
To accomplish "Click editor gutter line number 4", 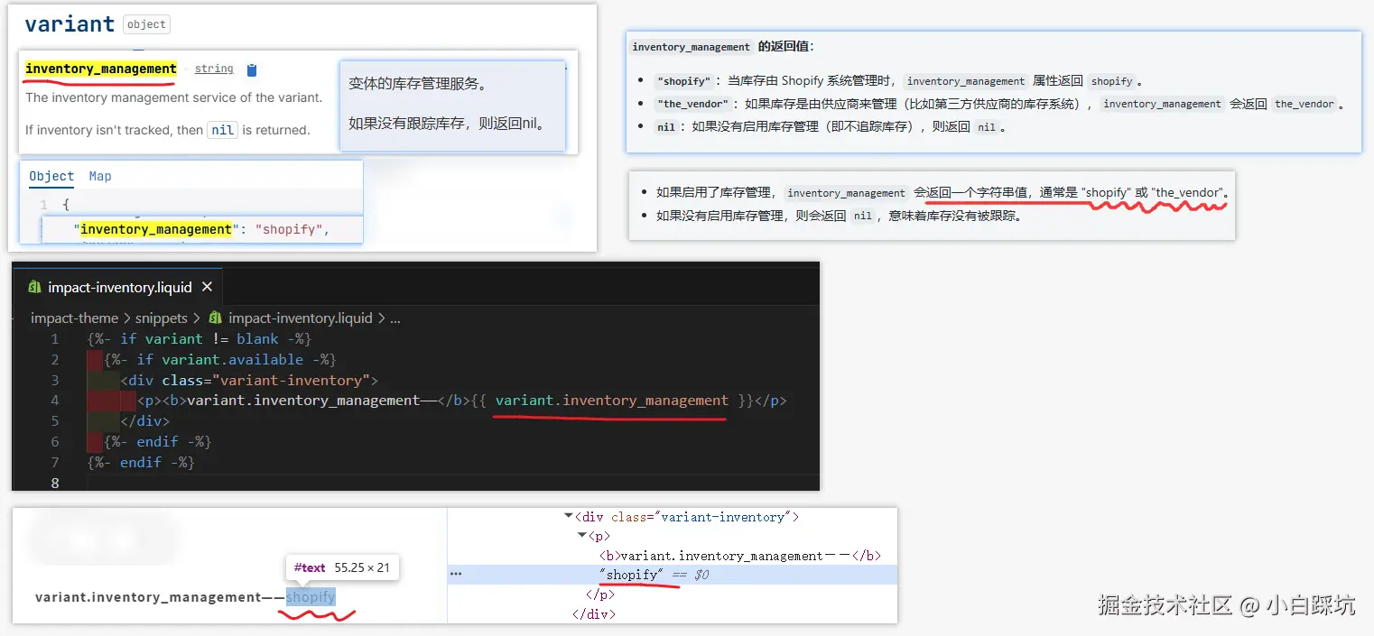I will (55, 401).
